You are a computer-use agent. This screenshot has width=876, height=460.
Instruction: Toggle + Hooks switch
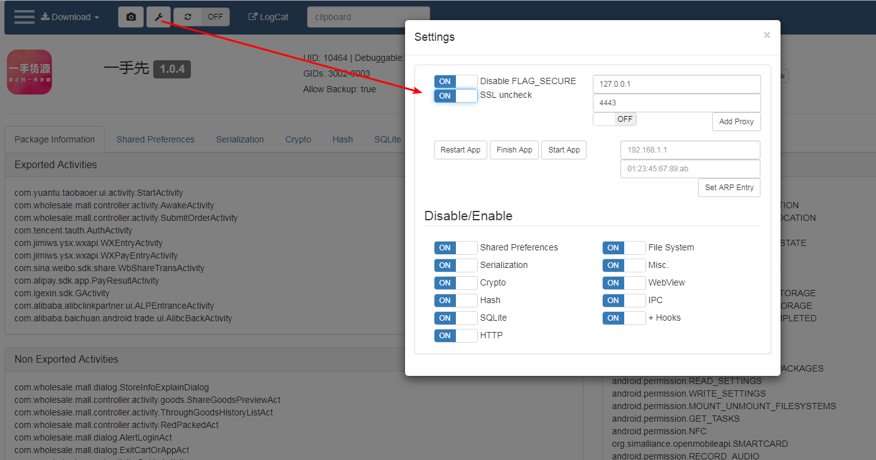coord(624,318)
